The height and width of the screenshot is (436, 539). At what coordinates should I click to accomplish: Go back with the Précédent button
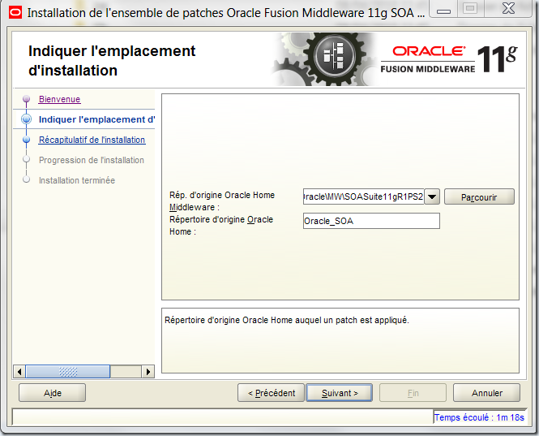pos(272,393)
